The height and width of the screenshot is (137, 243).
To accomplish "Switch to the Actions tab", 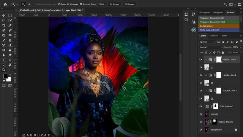I will click(230, 13).
